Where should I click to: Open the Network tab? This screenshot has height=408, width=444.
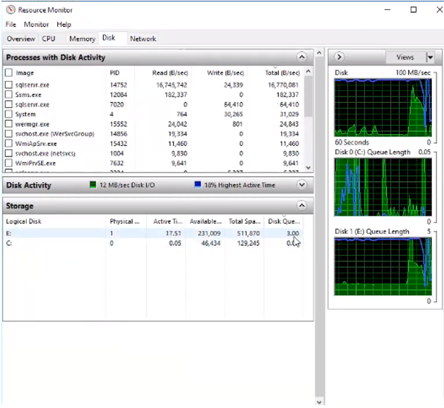pyautogui.click(x=143, y=39)
